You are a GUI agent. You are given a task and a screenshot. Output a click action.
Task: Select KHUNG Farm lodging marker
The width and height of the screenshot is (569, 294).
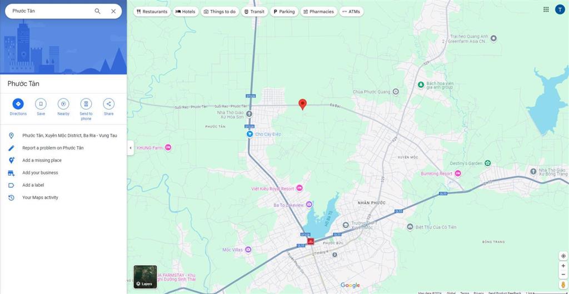pyautogui.click(x=168, y=147)
